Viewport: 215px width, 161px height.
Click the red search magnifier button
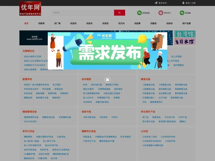(119, 13)
